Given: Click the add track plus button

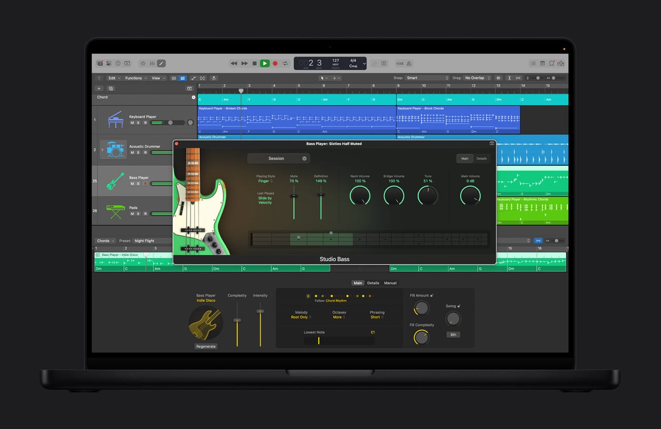Looking at the screenshot, I should tap(99, 88).
